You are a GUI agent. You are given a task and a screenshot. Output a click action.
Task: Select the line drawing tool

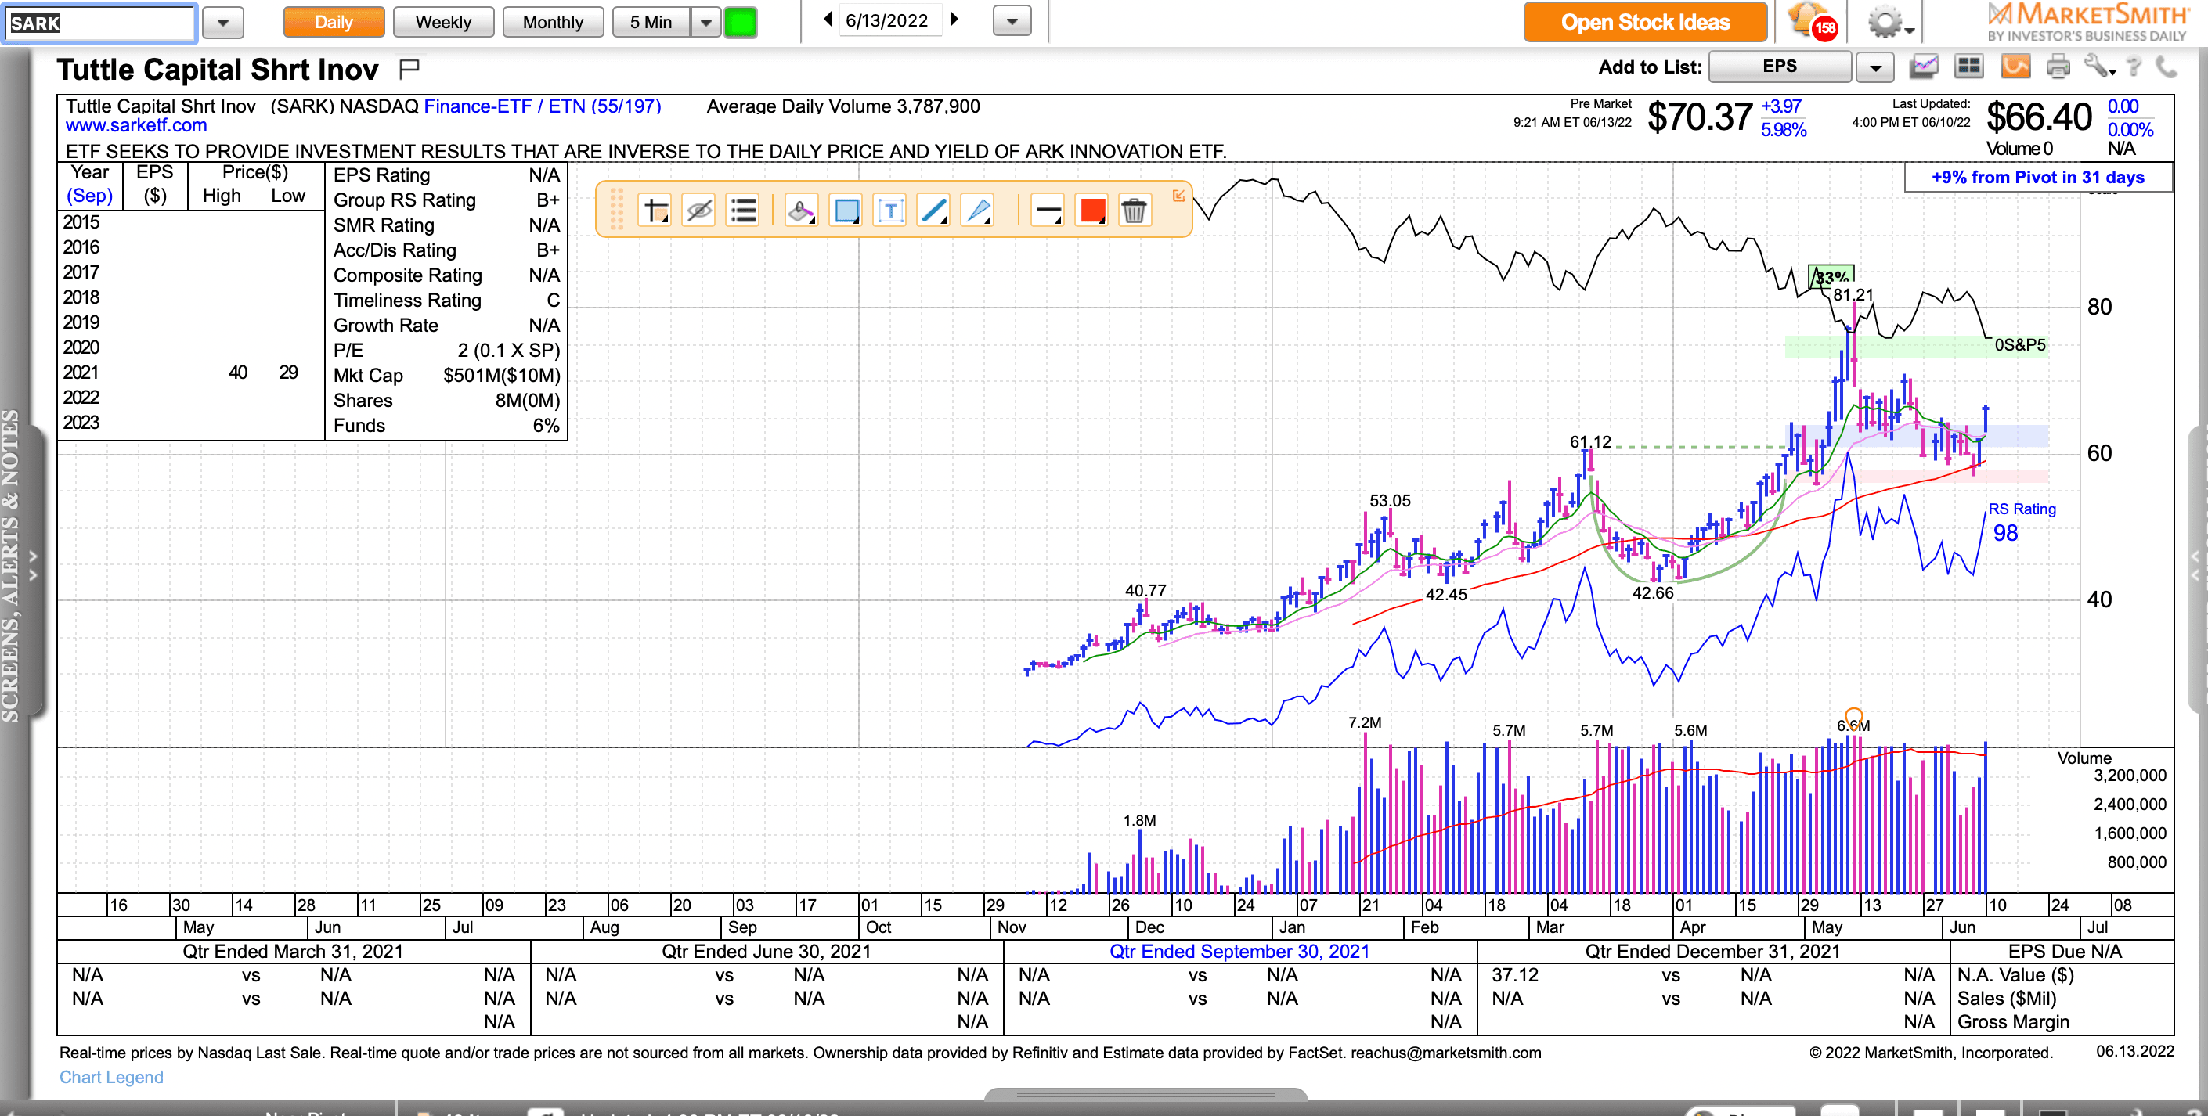tap(933, 211)
